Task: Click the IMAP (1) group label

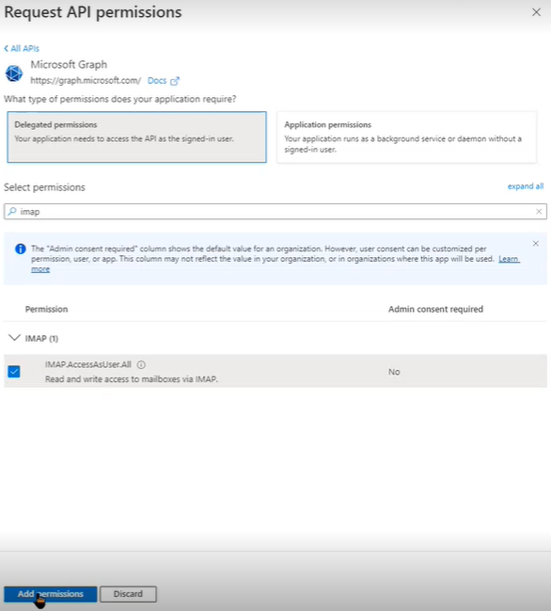Action: [41, 338]
